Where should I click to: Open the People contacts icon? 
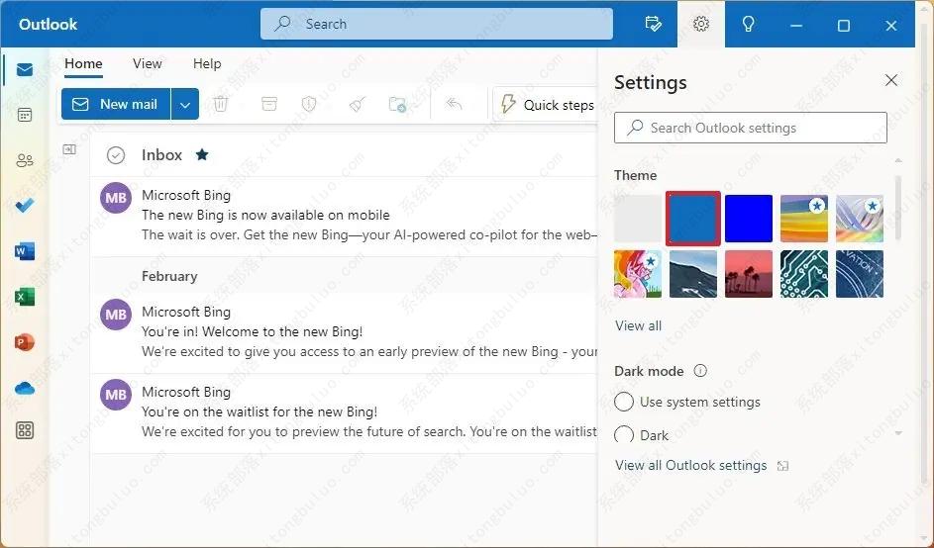(25, 160)
